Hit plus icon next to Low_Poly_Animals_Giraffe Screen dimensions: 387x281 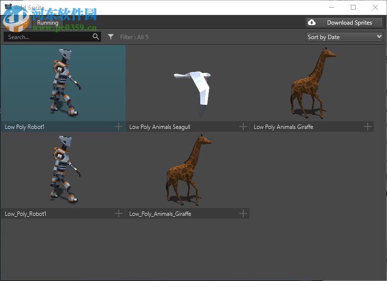click(243, 213)
